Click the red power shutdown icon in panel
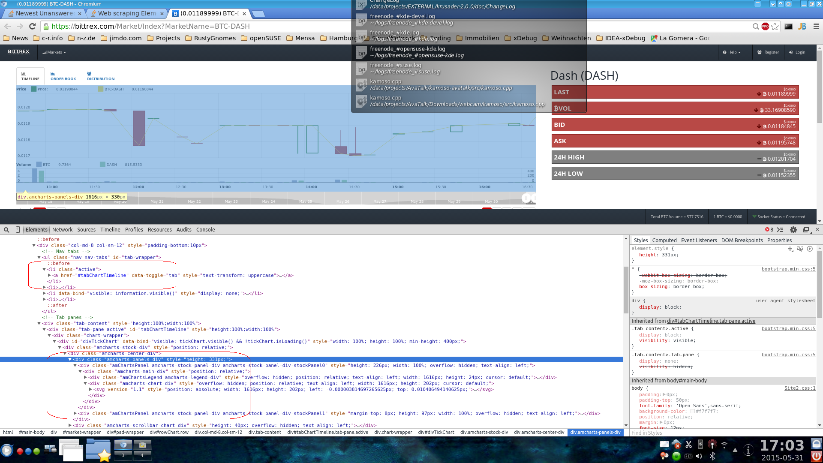Image resolution: width=823 pixels, height=463 pixels. (x=817, y=456)
